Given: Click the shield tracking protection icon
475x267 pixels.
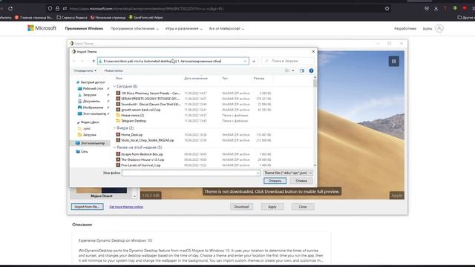Looking at the screenshot, I should point(50,9).
